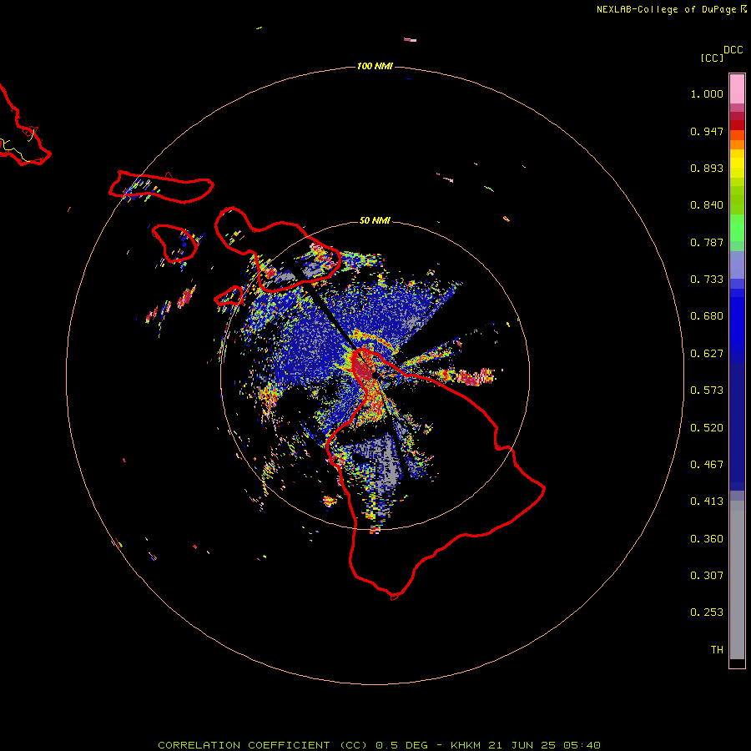Click the 0.680 color scale value
The height and width of the screenshot is (751, 751).
point(707,316)
